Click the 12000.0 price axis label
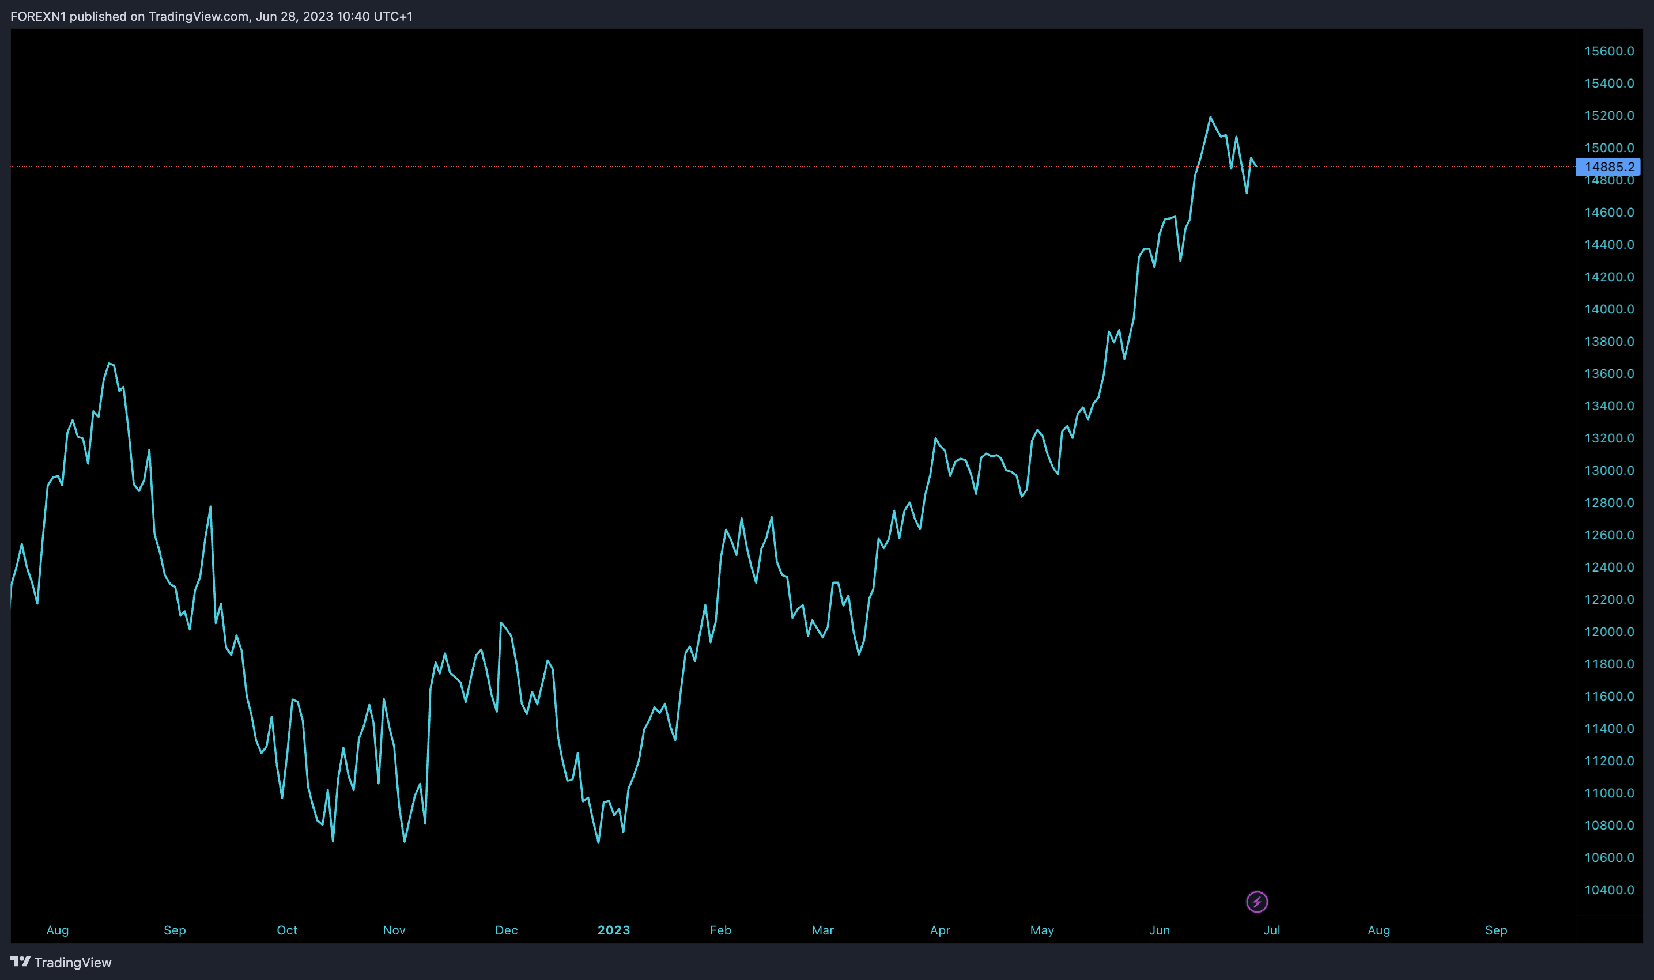 [x=1609, y=632]
